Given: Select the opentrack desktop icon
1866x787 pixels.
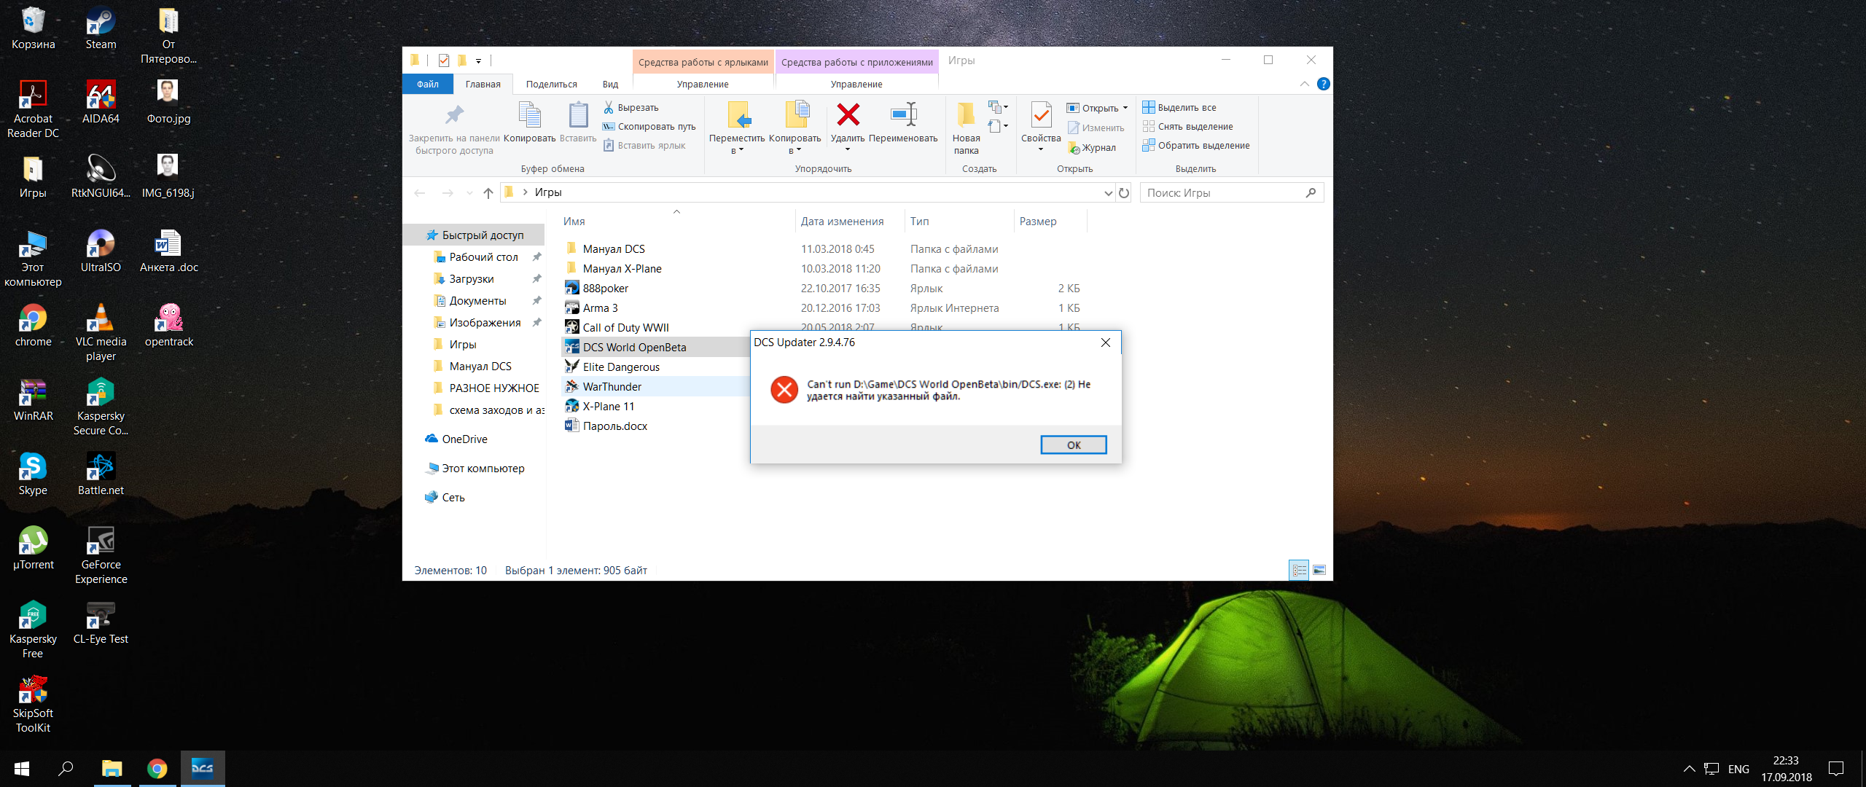Looking at the screenshot, I should (169, 326).
